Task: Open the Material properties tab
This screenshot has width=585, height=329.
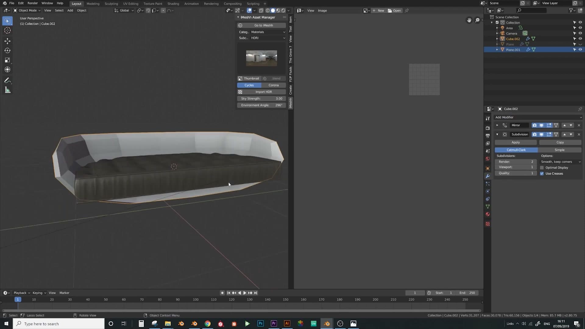Action: (x=487, y=214)
